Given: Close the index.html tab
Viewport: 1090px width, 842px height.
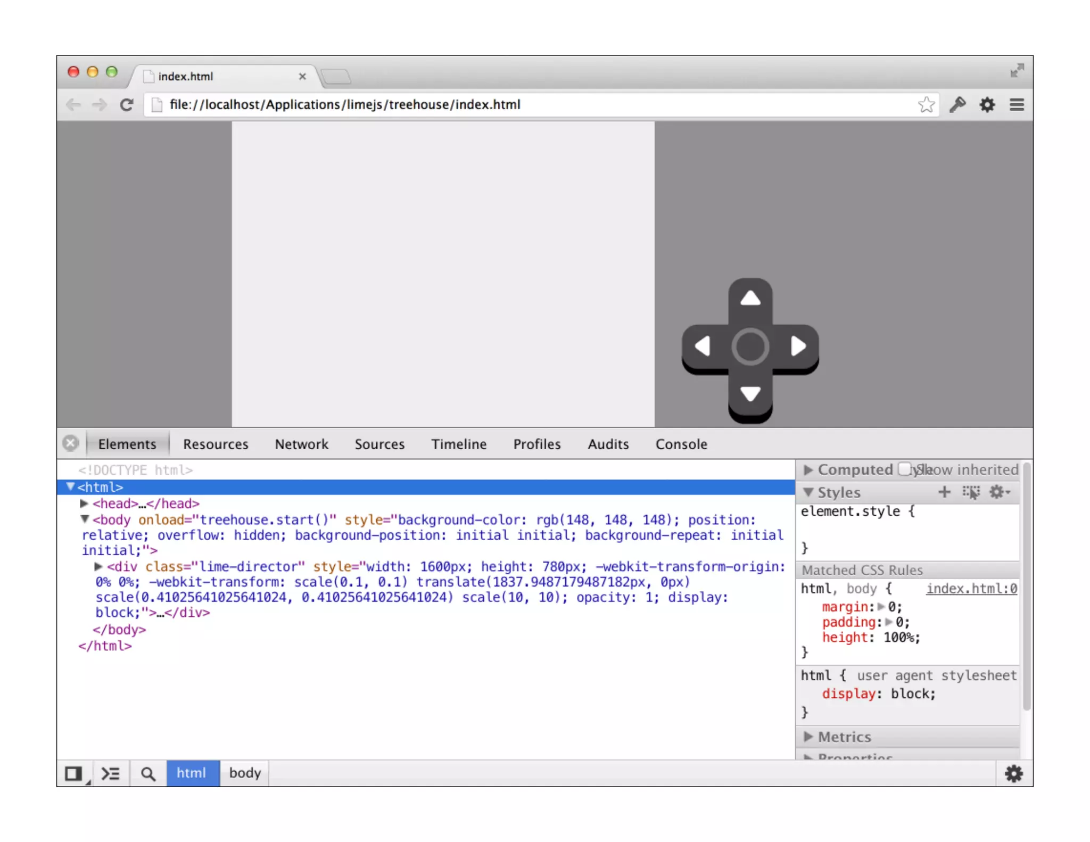Looking at the screenshot, I should point(302,77).
